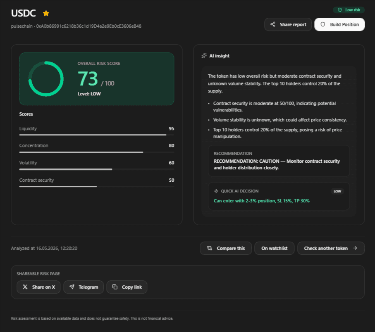This screenshot has height=332, width=375.
Task: Click the shield icon in Low risk badge
Action: click(339, 10)
